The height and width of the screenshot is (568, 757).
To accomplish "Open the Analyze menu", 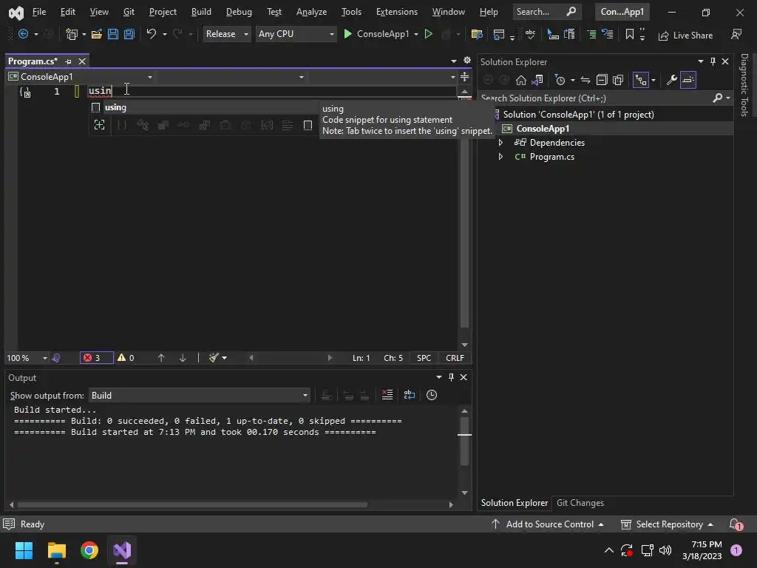I will click(x=311, y=12).
